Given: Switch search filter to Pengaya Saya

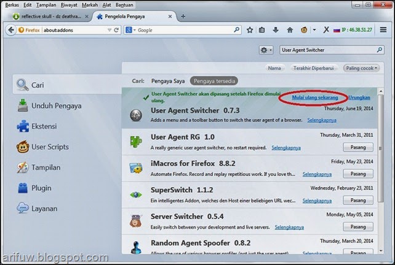Looking at the screenshot, I should 168,81.
